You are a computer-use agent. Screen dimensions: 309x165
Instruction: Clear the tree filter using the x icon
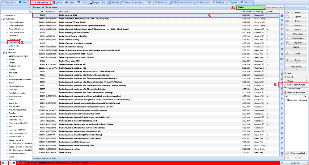point(31,12)
